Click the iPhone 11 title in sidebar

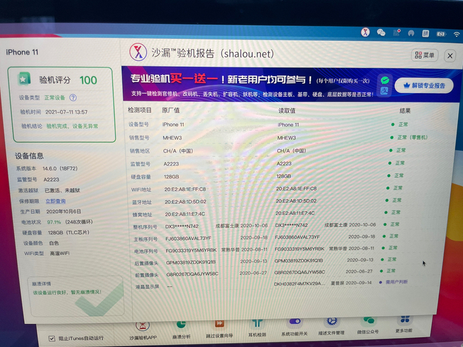click(x=22, y=52)
